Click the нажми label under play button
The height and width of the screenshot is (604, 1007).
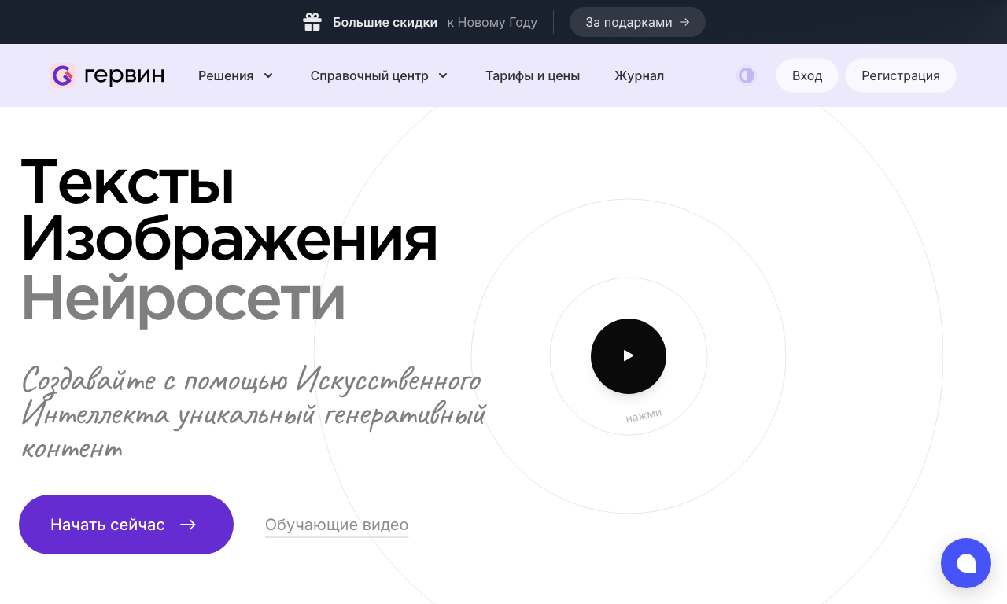[x=644, y=415]
